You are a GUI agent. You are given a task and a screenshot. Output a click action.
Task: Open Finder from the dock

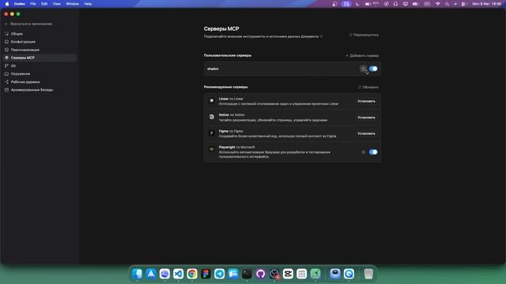[x=137, y=274]
